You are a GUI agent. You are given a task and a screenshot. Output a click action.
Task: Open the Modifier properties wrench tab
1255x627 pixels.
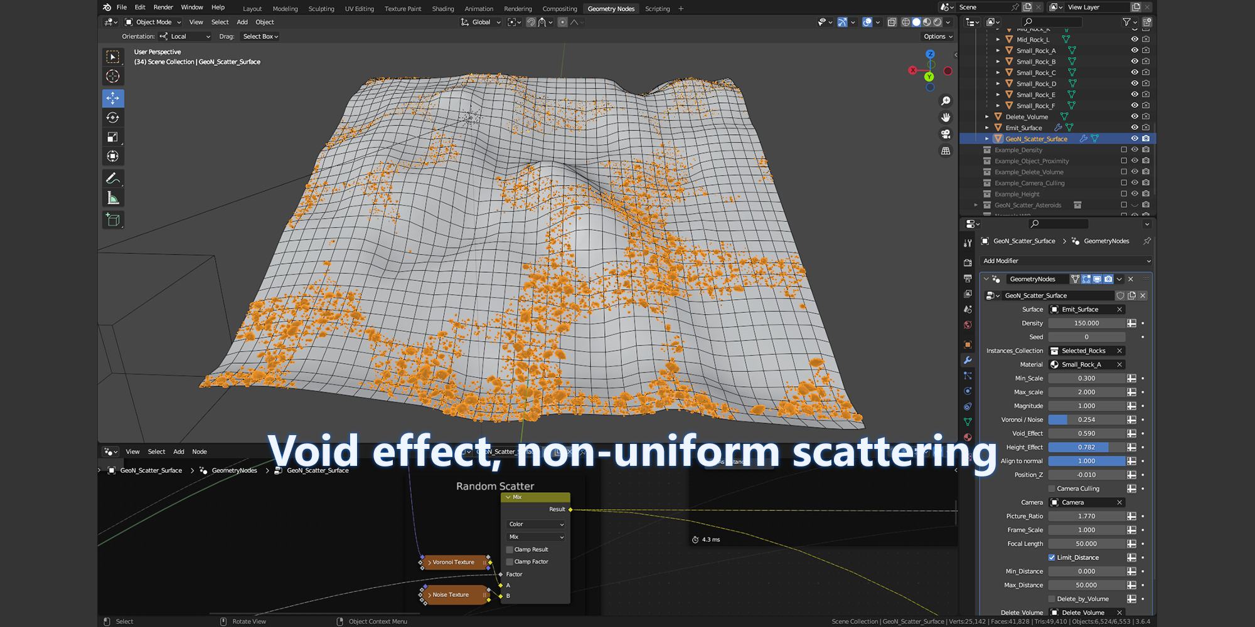[968, 360]
